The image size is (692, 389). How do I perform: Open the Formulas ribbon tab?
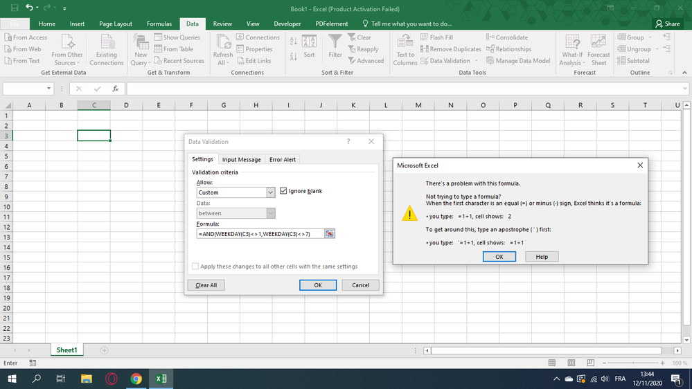(159, 24)
